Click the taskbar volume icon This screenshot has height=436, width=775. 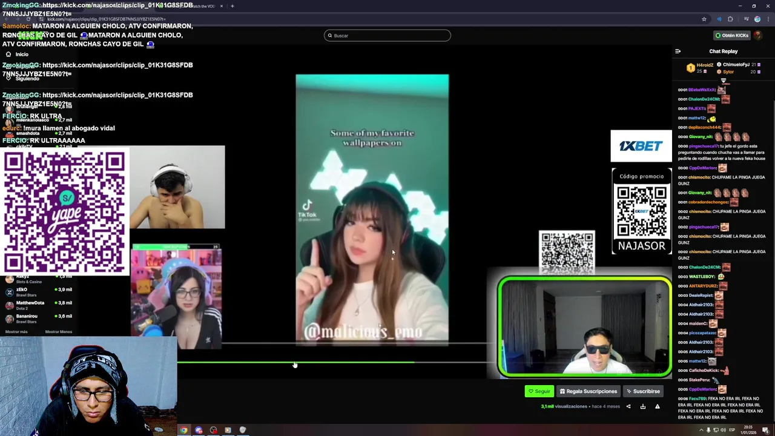pos(723,430)
